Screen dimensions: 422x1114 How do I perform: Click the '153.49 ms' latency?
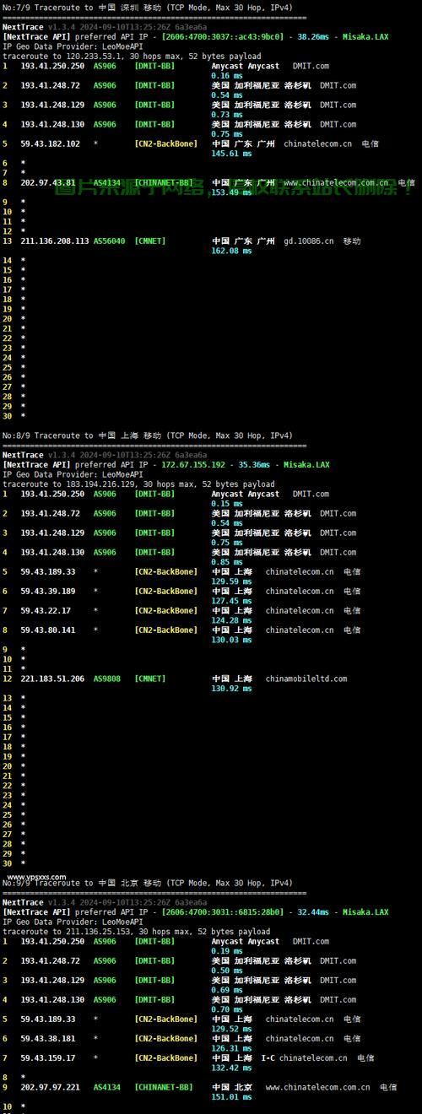pos(230,192)
